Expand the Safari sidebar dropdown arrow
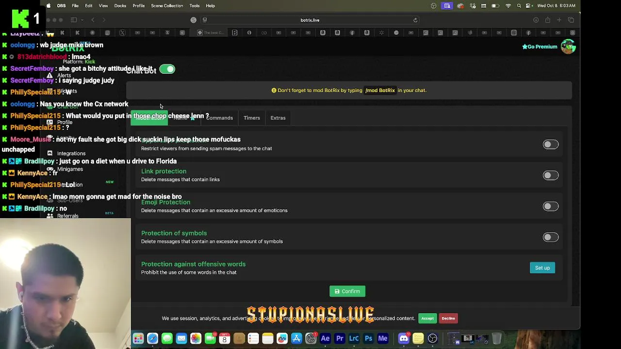The height and width of the screenshot is (349, 621). coord(82,20)
